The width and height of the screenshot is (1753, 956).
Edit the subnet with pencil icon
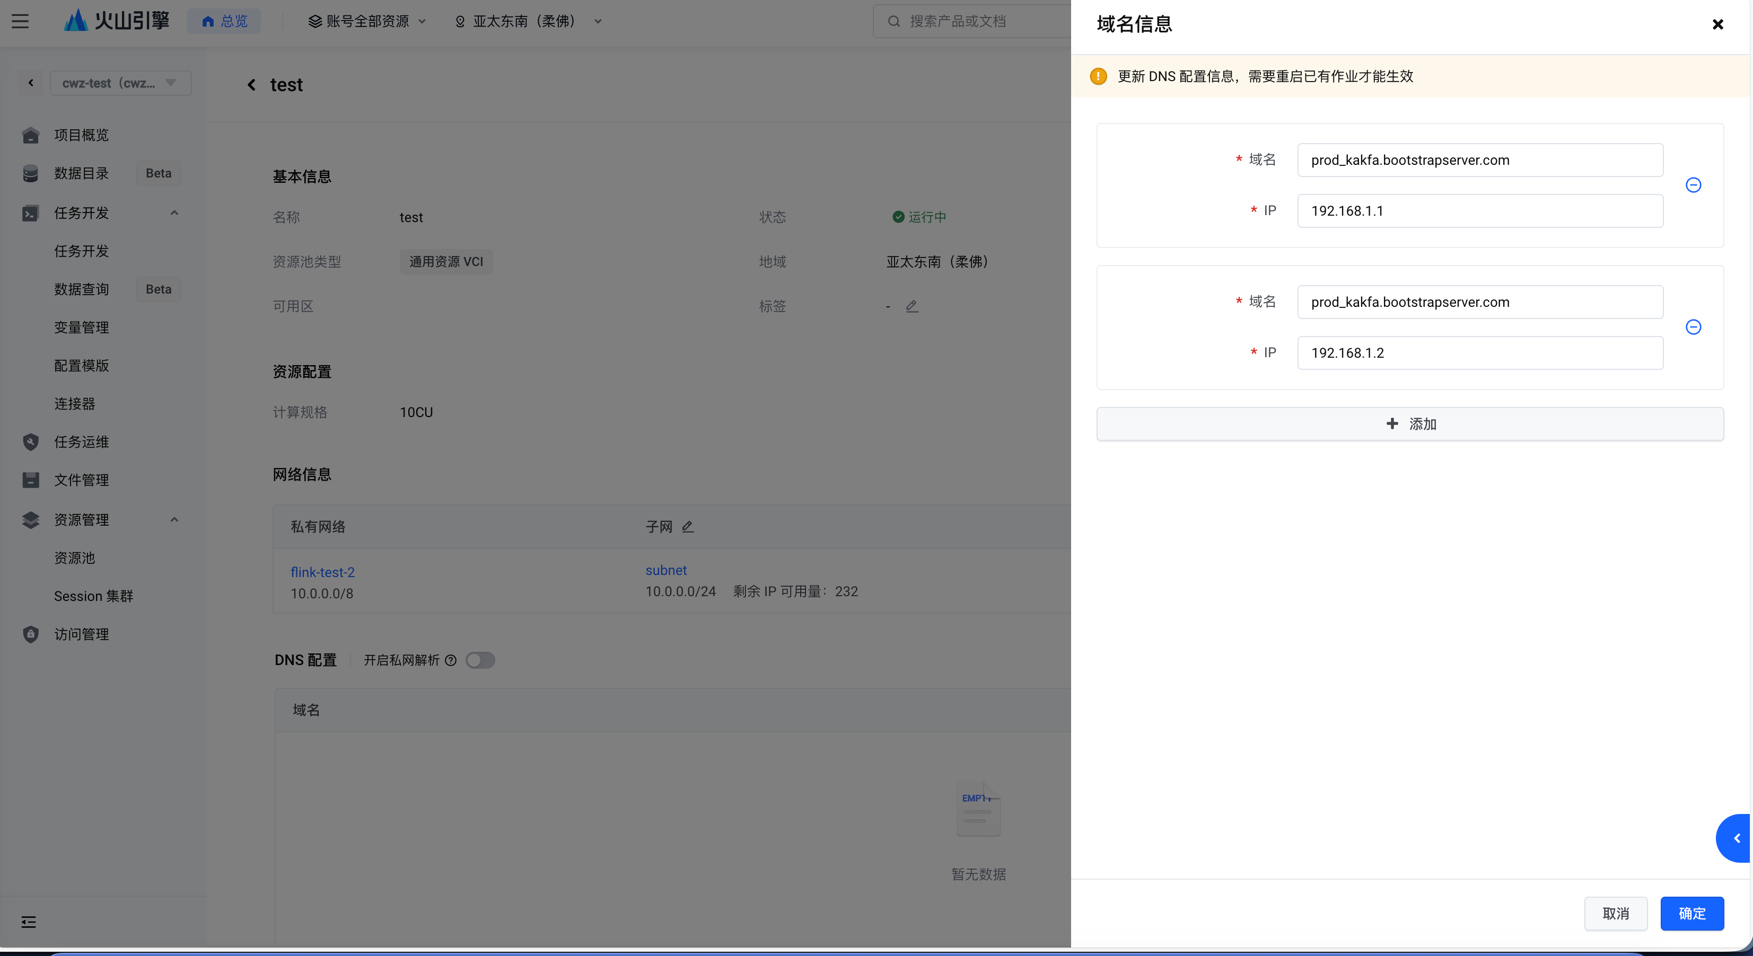(x=688, y=526)
